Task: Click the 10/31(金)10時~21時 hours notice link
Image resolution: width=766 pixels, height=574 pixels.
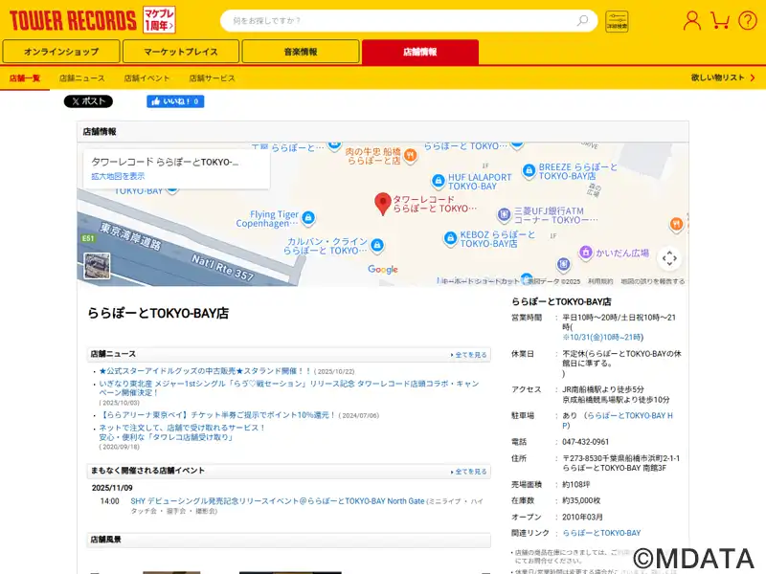Action: pyautogui.click(x=602, y=338)
